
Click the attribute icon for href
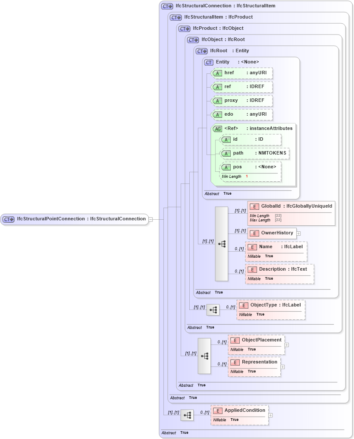(218, 73)
